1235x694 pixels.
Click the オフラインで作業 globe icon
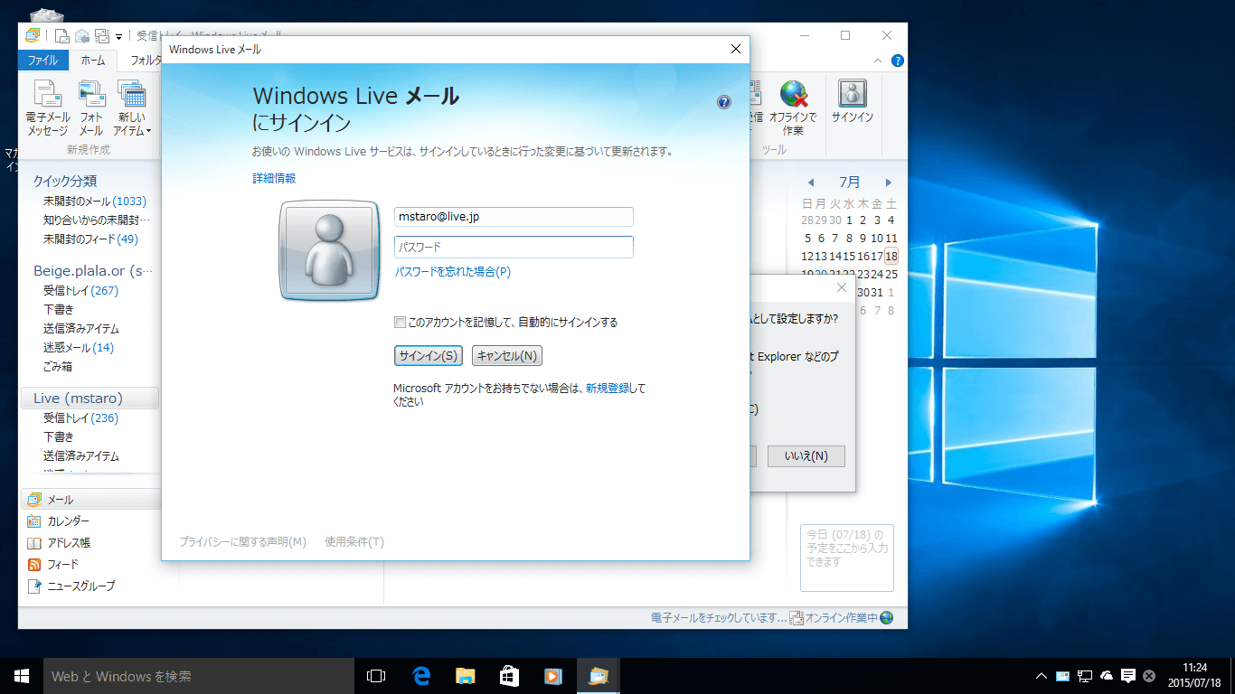(793, 108)
